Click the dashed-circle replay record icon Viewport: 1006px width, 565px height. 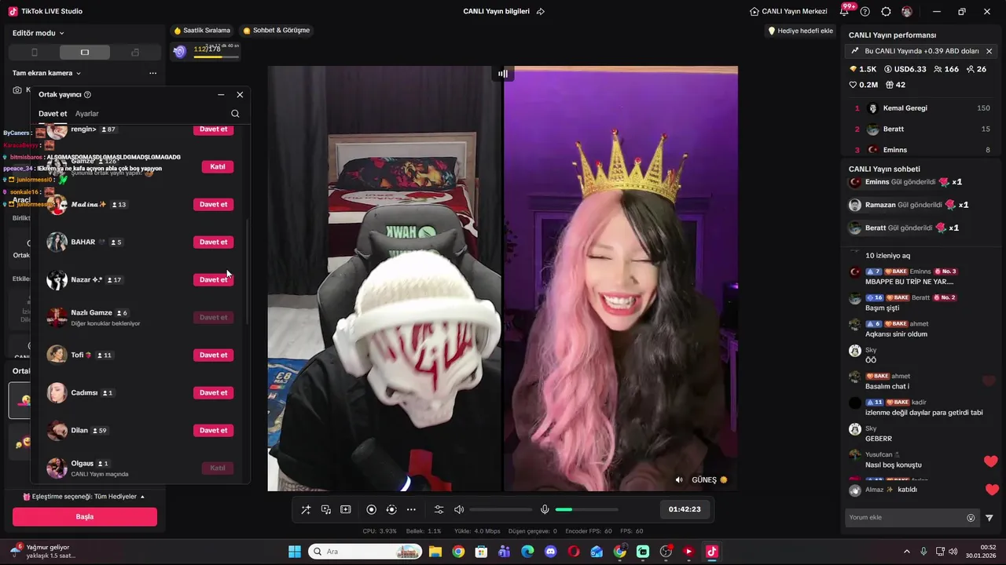(x=391, y=509)
